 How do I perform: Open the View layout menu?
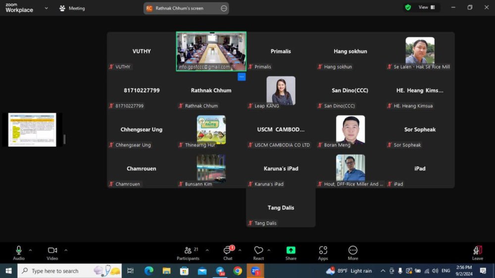(427, 7)
